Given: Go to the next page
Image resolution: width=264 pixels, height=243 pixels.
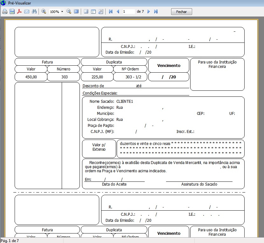Looking at the screenshot, I should click(x=149, y=11).
